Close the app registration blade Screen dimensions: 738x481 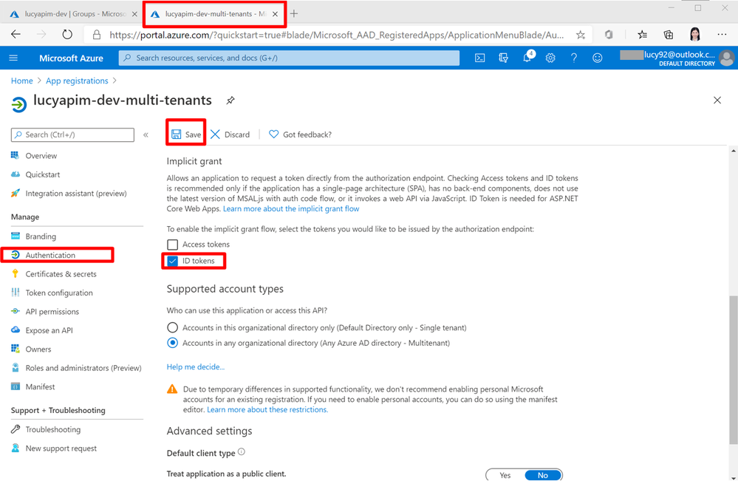[x=717, y=100]
